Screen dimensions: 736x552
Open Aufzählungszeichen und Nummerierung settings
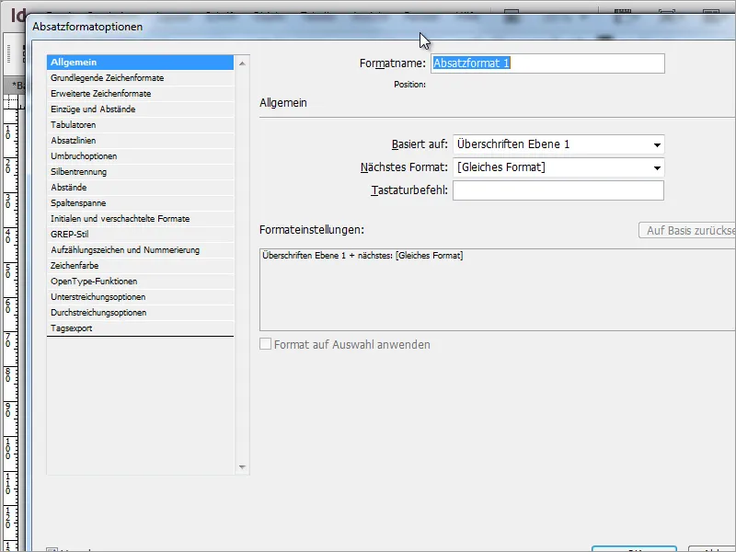[x=140, y=249]
